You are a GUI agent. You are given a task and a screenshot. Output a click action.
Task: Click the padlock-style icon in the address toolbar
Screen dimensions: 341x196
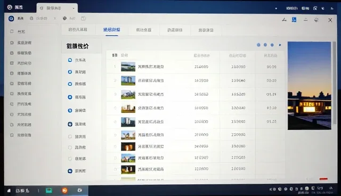(31, 19)
